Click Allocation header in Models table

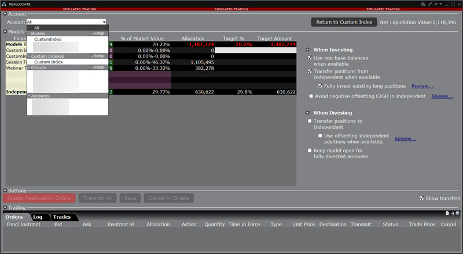(x=193, y=38)
